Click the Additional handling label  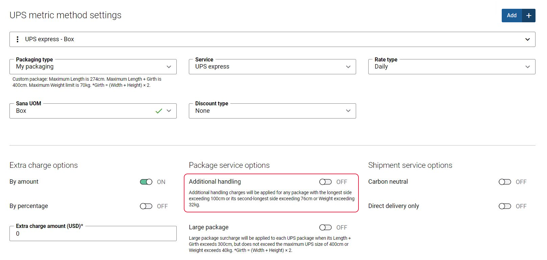(x=215, y=182)
